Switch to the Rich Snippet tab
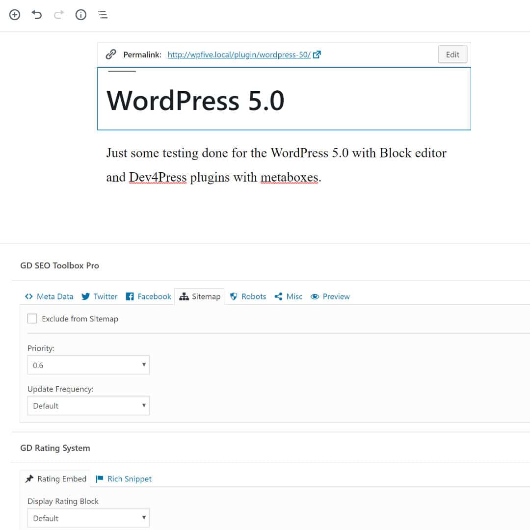This screenshot has height=530, width=530. click(124, 478)
